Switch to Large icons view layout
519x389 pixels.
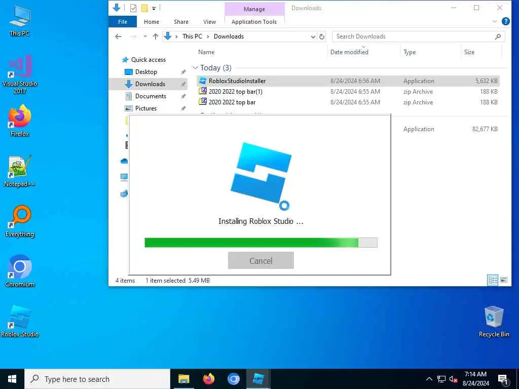504,280
